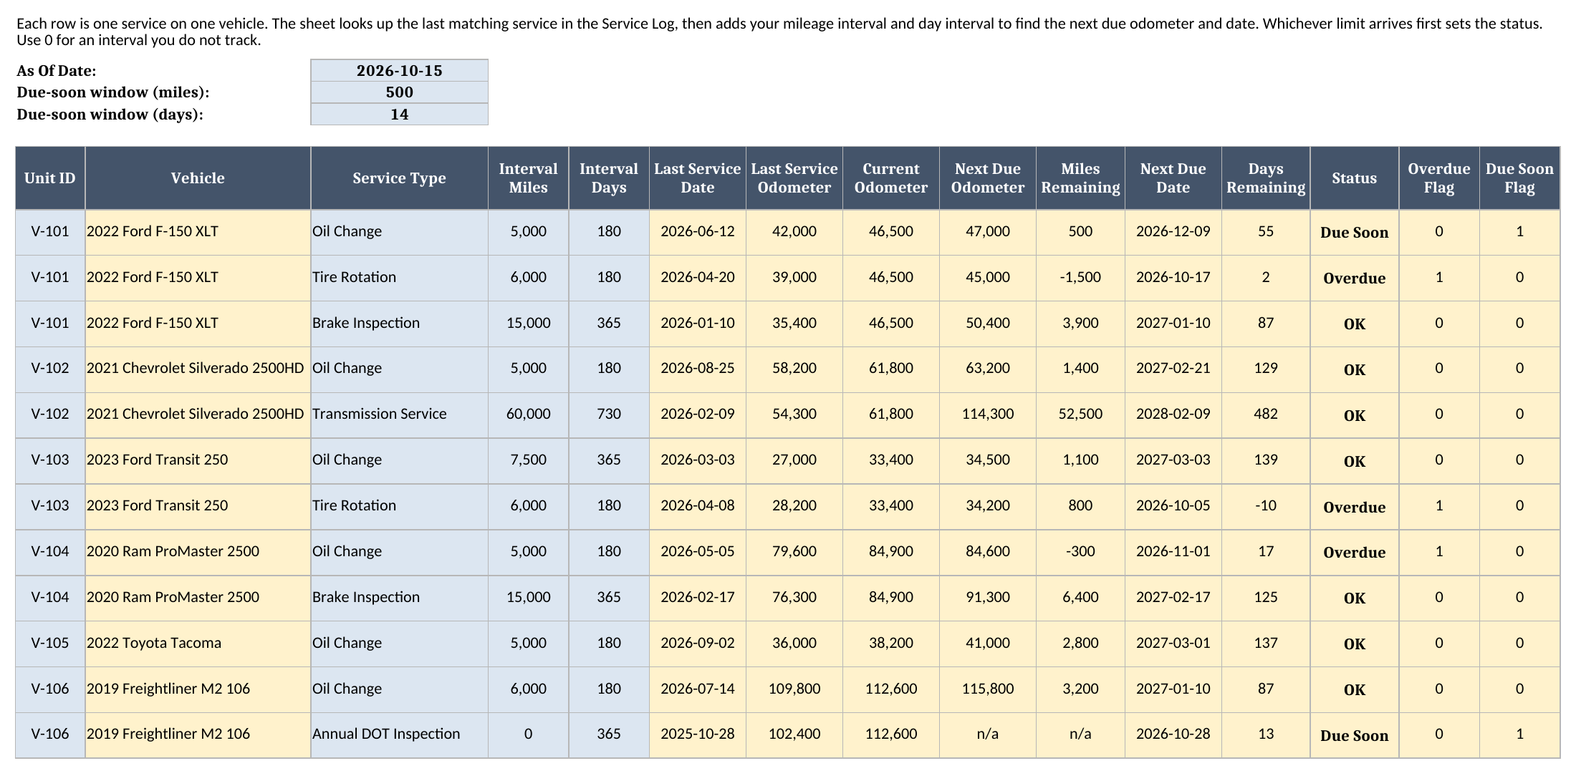Viewport: 1576px width, 776px height.
Task: Click the Due-soon window miles value 500
Action: 399,92
